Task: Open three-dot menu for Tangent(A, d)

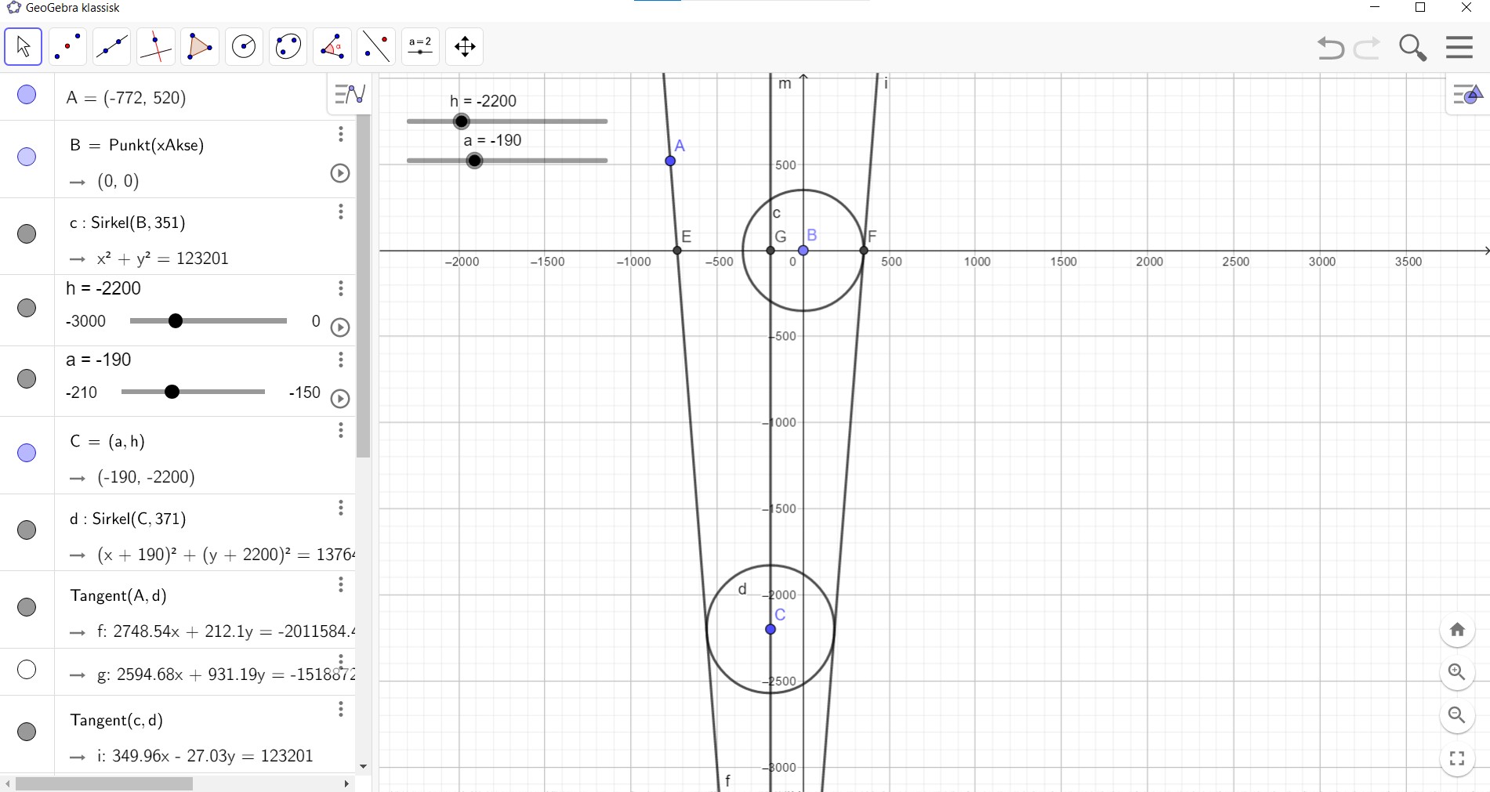Action: click(x=341, y=584)
